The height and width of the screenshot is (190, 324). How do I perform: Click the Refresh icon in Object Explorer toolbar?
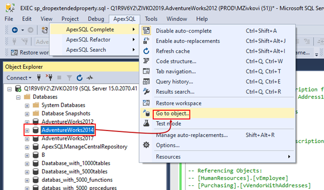click(79, 78)
